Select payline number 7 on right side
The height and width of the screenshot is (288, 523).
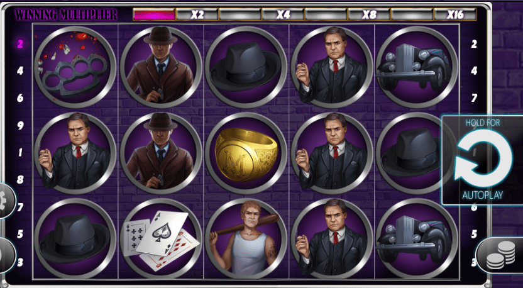(474, 97)
